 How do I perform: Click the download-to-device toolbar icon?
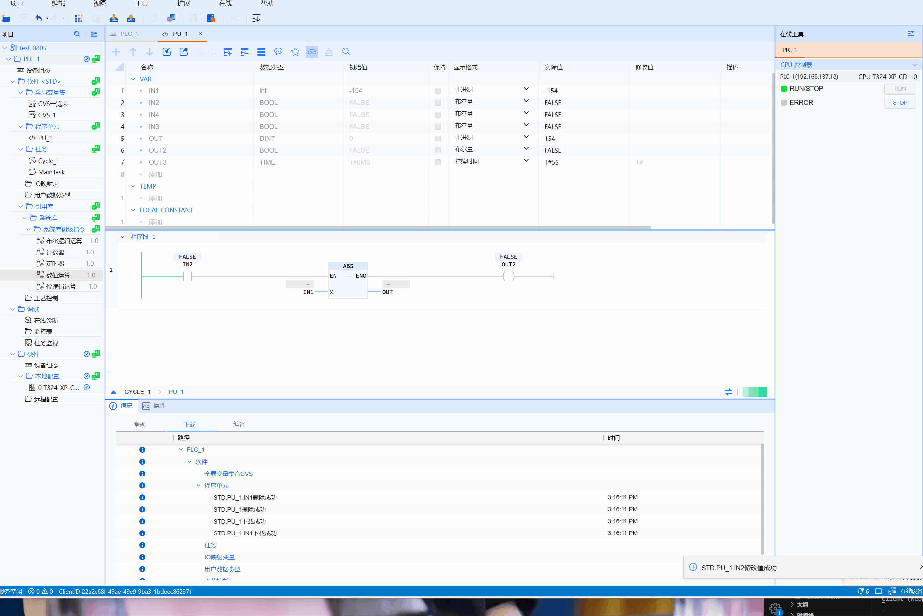tap(114, 18)
